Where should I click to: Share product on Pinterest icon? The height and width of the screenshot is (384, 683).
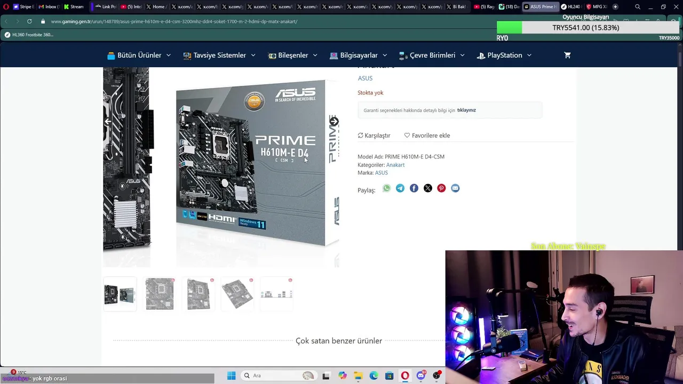(x=441, y=188)
